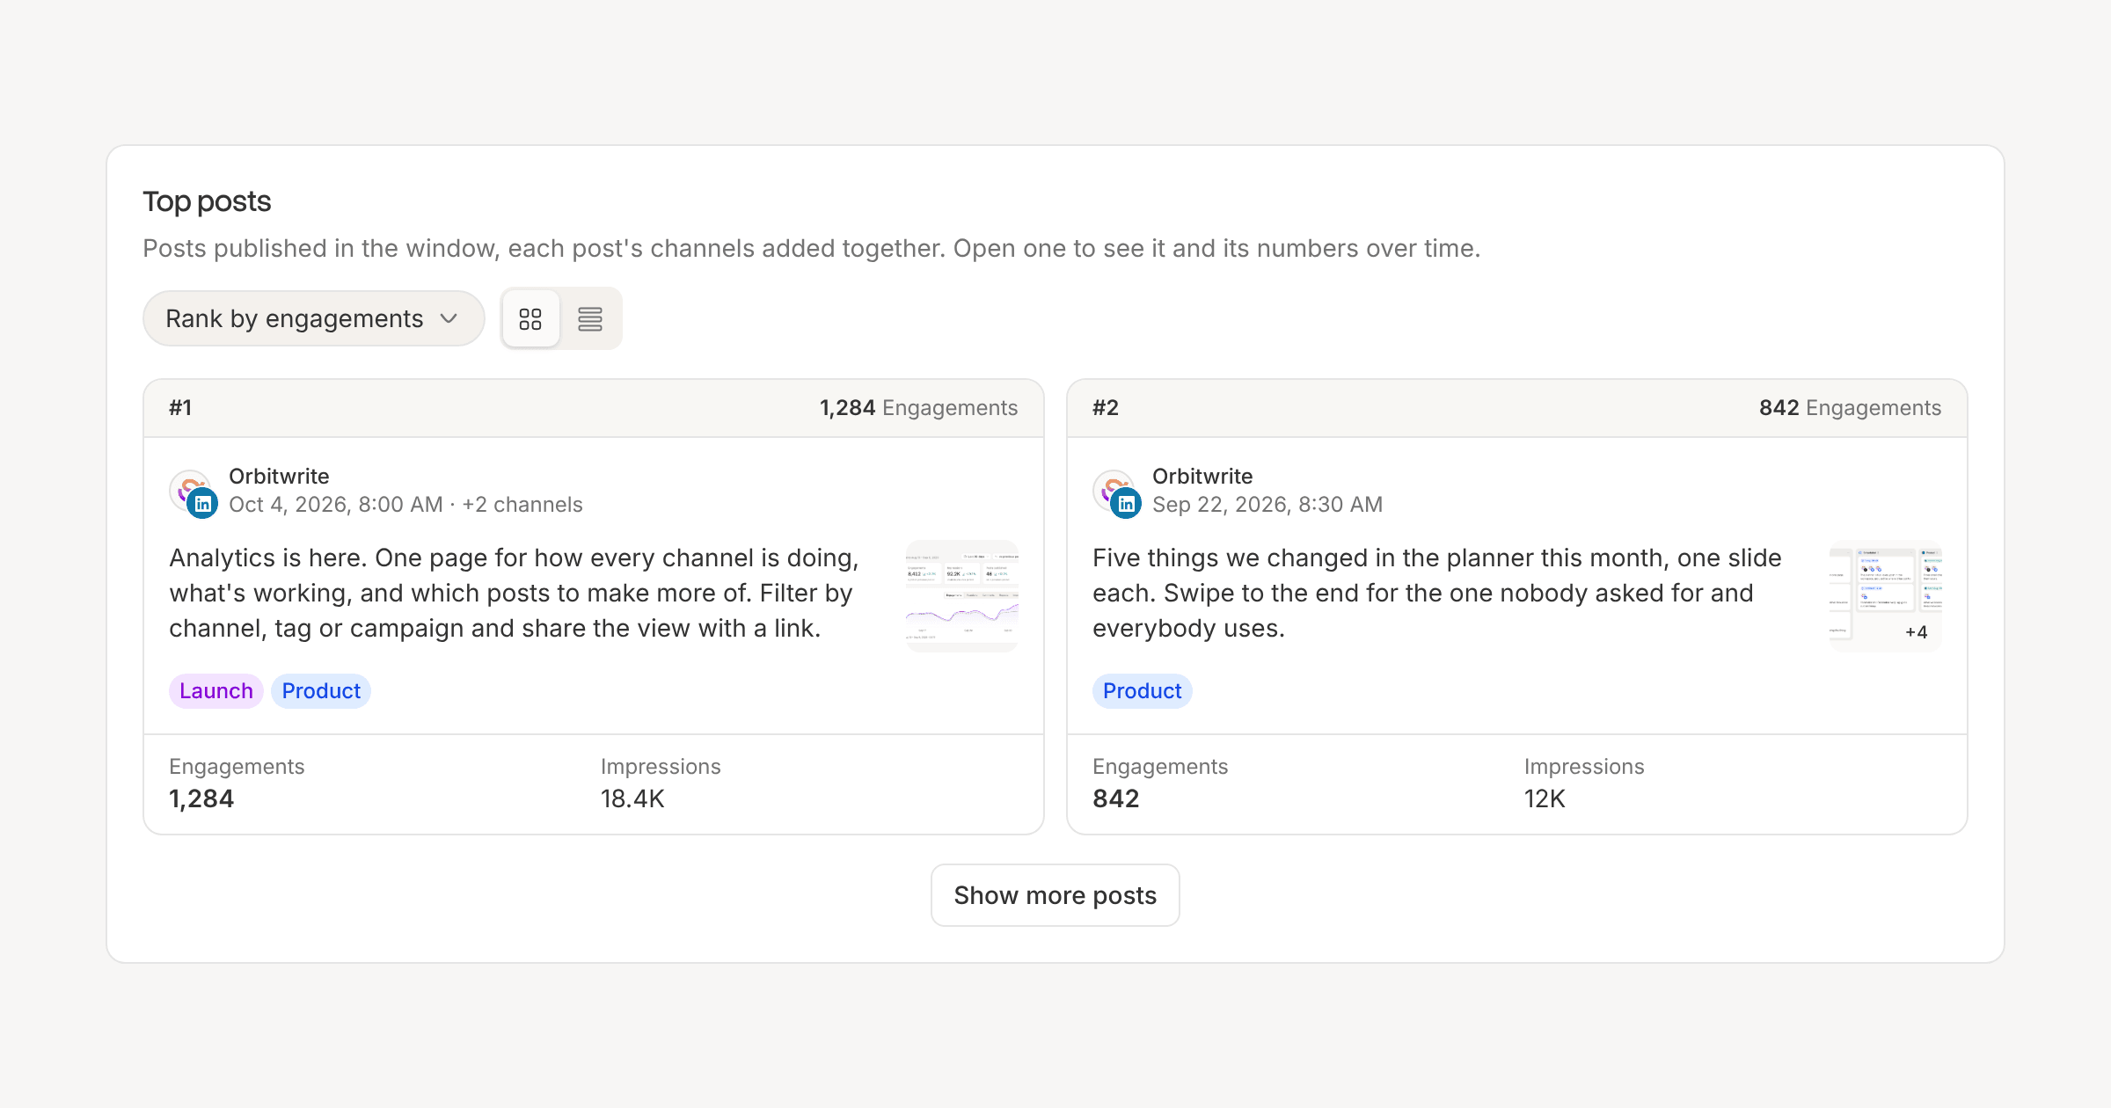Image resolution: width=2111 pixels, height=1108 pixels.
Task: Click Show more posts button
Action: (1055, 895)
